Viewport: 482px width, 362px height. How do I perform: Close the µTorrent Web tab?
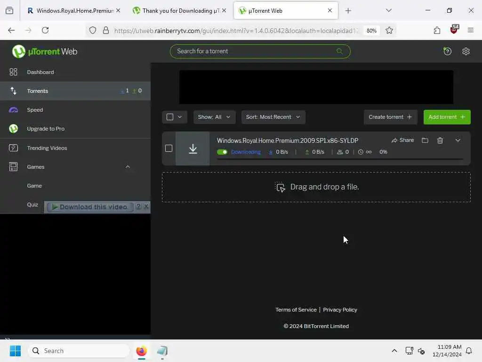[x=330, y=10]
